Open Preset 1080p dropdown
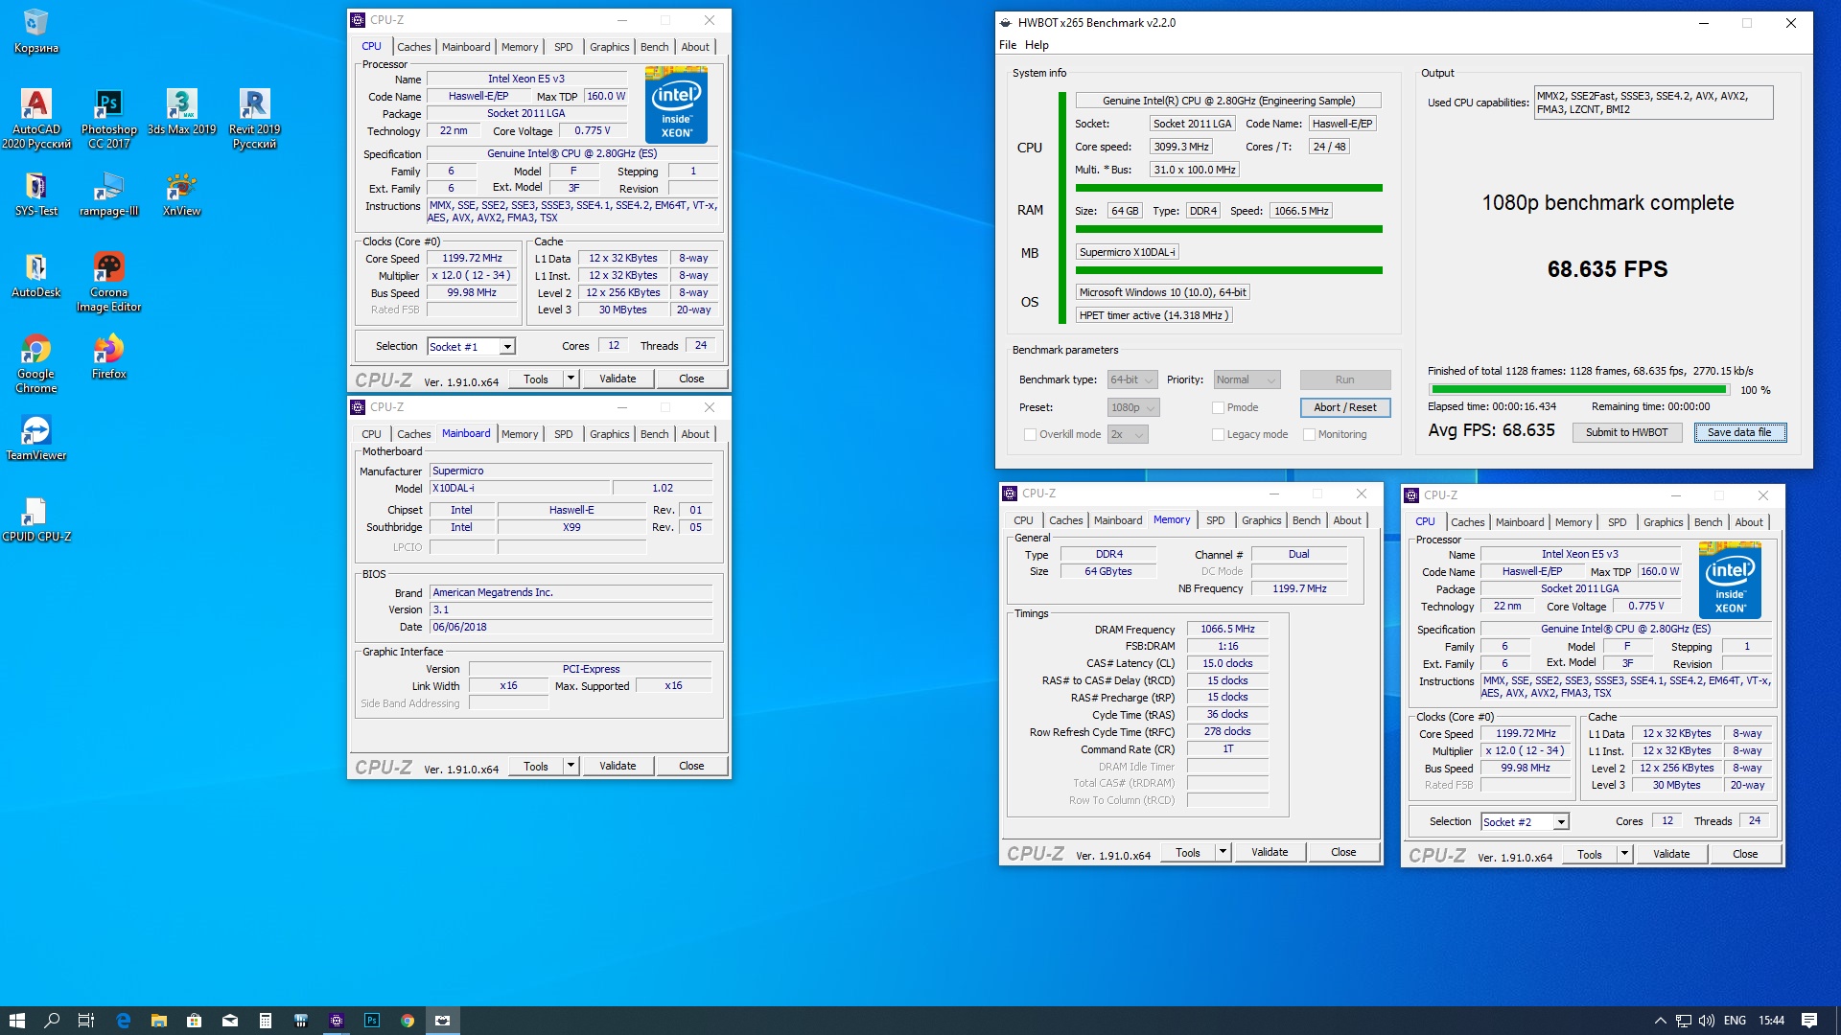Image resolution: width=1841 pixels, height=1035 pixels. (1133, 407)
